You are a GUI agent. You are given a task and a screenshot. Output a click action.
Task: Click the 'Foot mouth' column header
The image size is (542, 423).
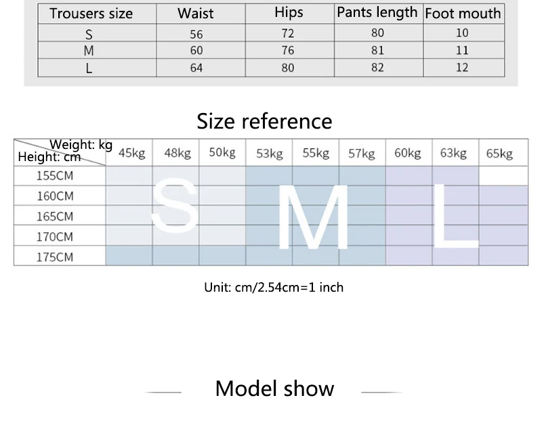pos(463,14)
